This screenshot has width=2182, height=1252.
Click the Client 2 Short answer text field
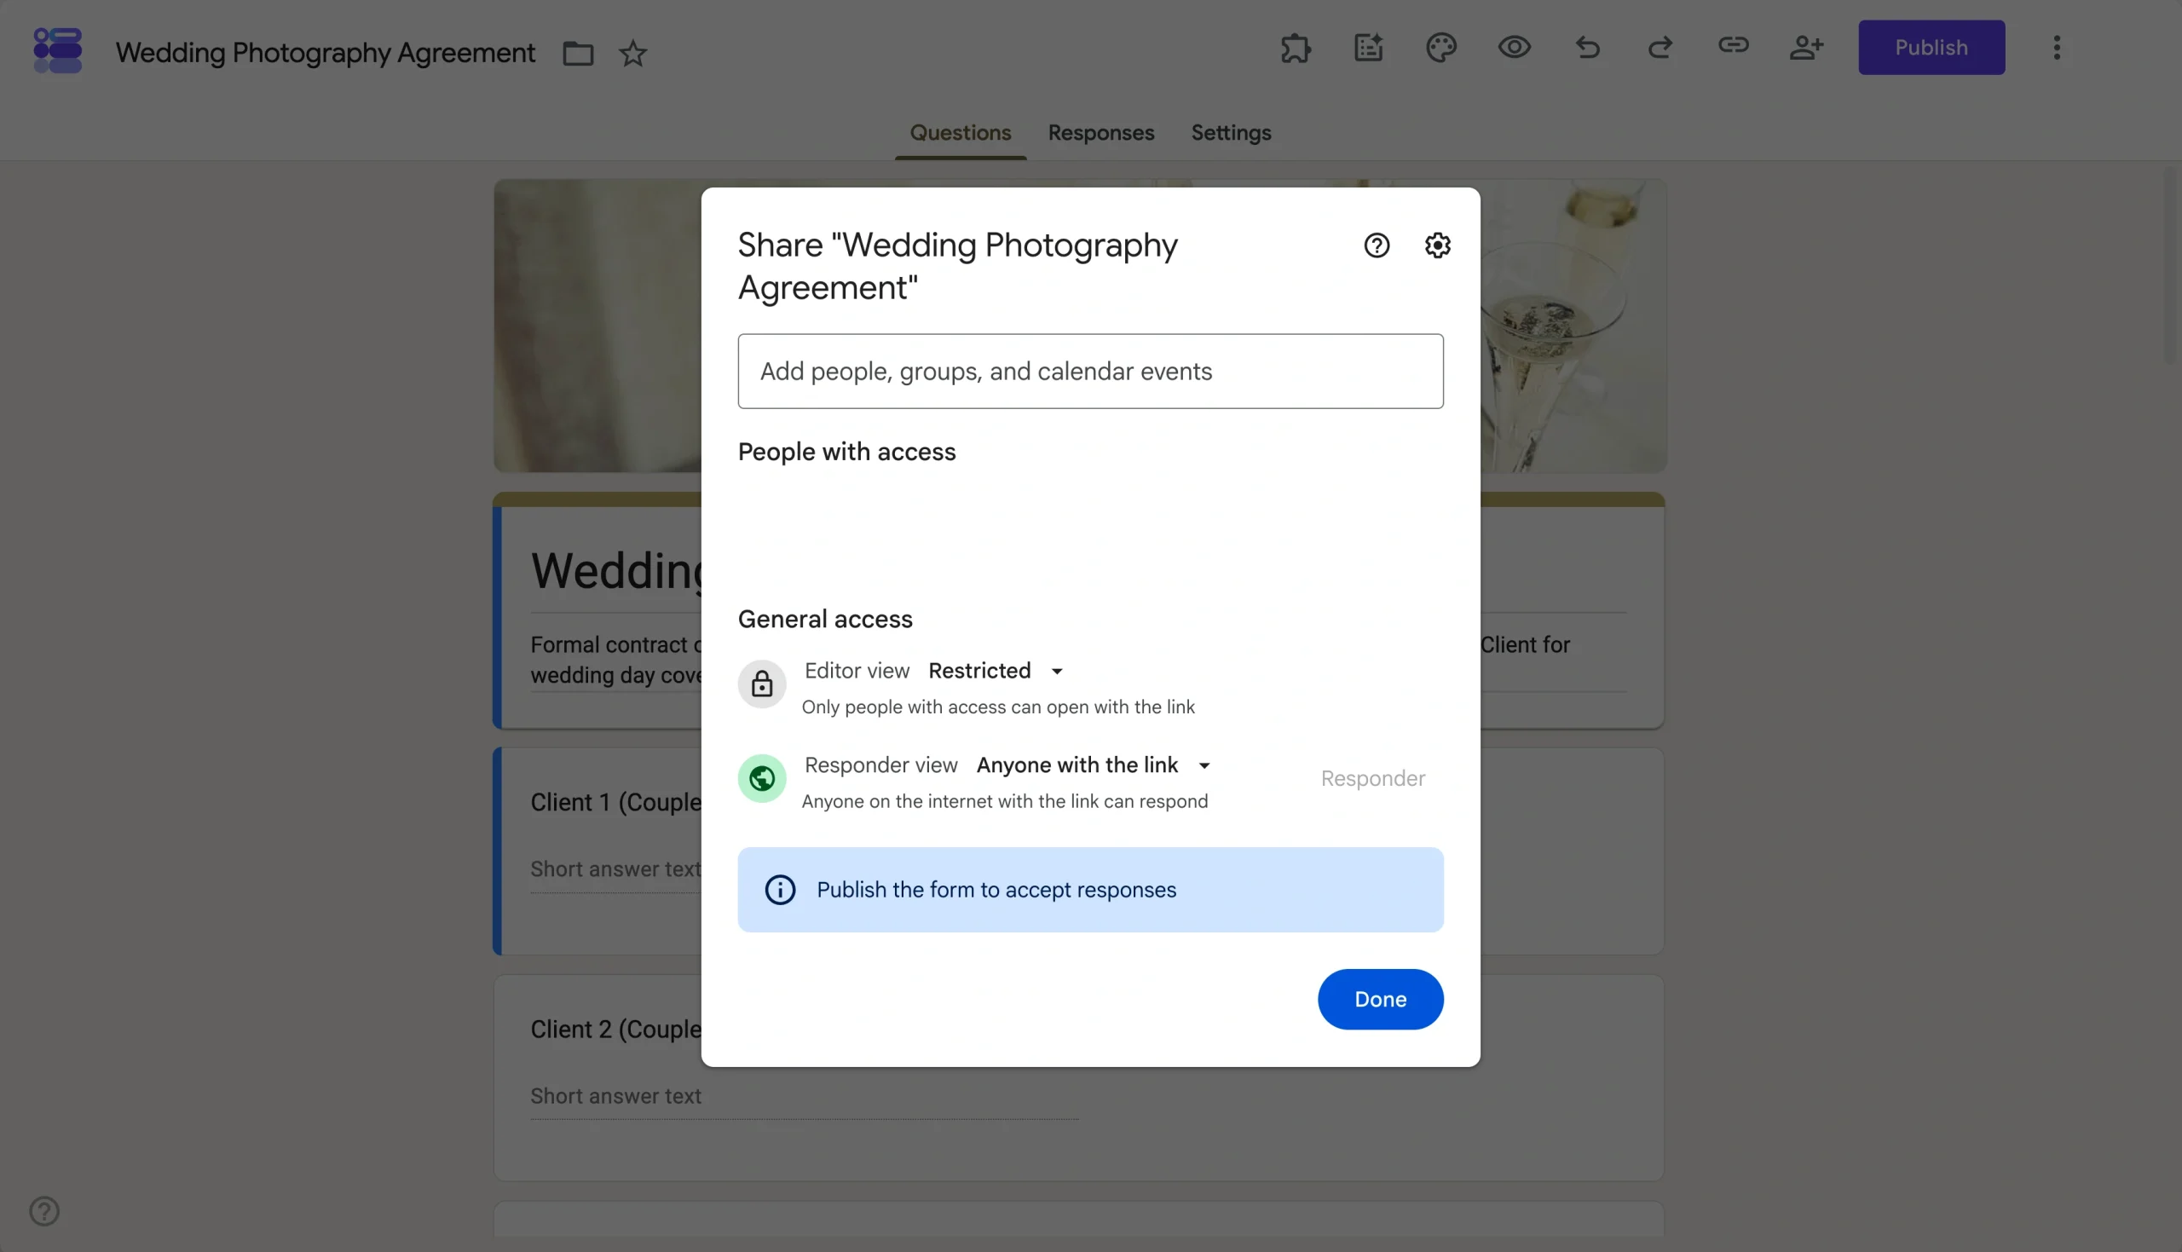coord(804,1096)
